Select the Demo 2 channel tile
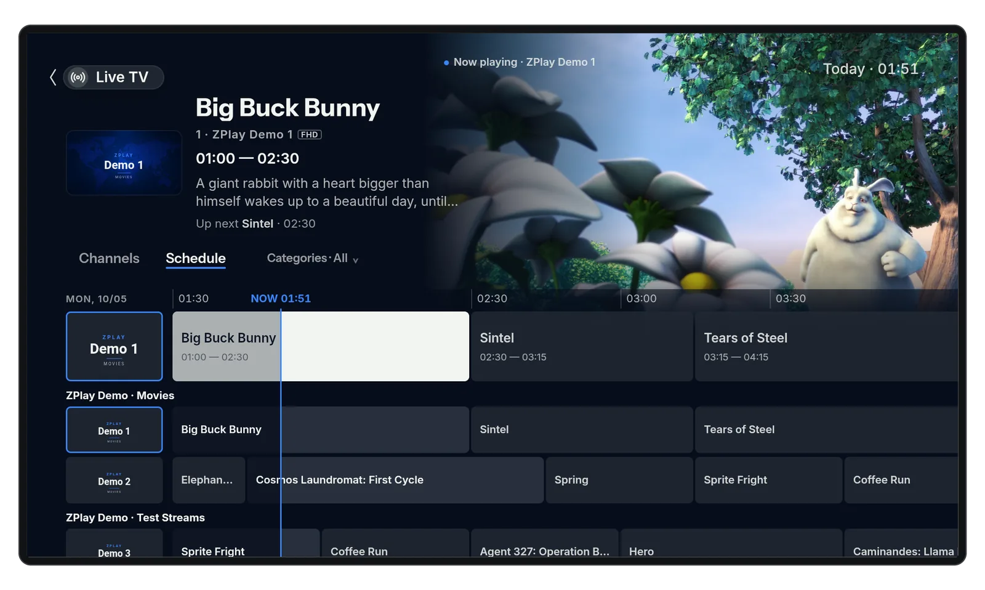 point(115,480)
